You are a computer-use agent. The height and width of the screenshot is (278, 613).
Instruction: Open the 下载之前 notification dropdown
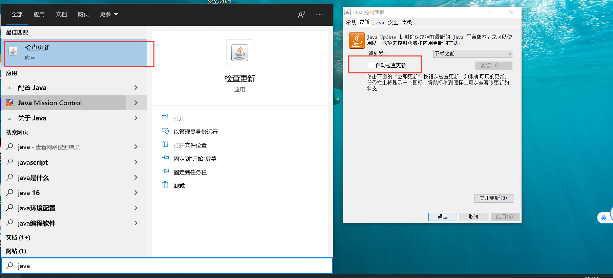(x=472, y=54)
